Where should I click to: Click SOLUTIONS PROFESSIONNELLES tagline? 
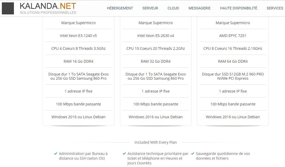(48, 13)
